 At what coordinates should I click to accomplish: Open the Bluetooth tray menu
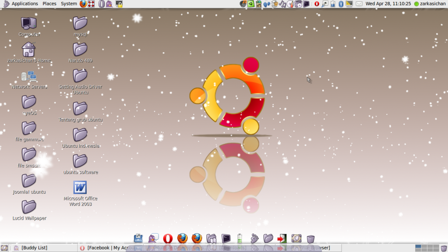[341, 4]
